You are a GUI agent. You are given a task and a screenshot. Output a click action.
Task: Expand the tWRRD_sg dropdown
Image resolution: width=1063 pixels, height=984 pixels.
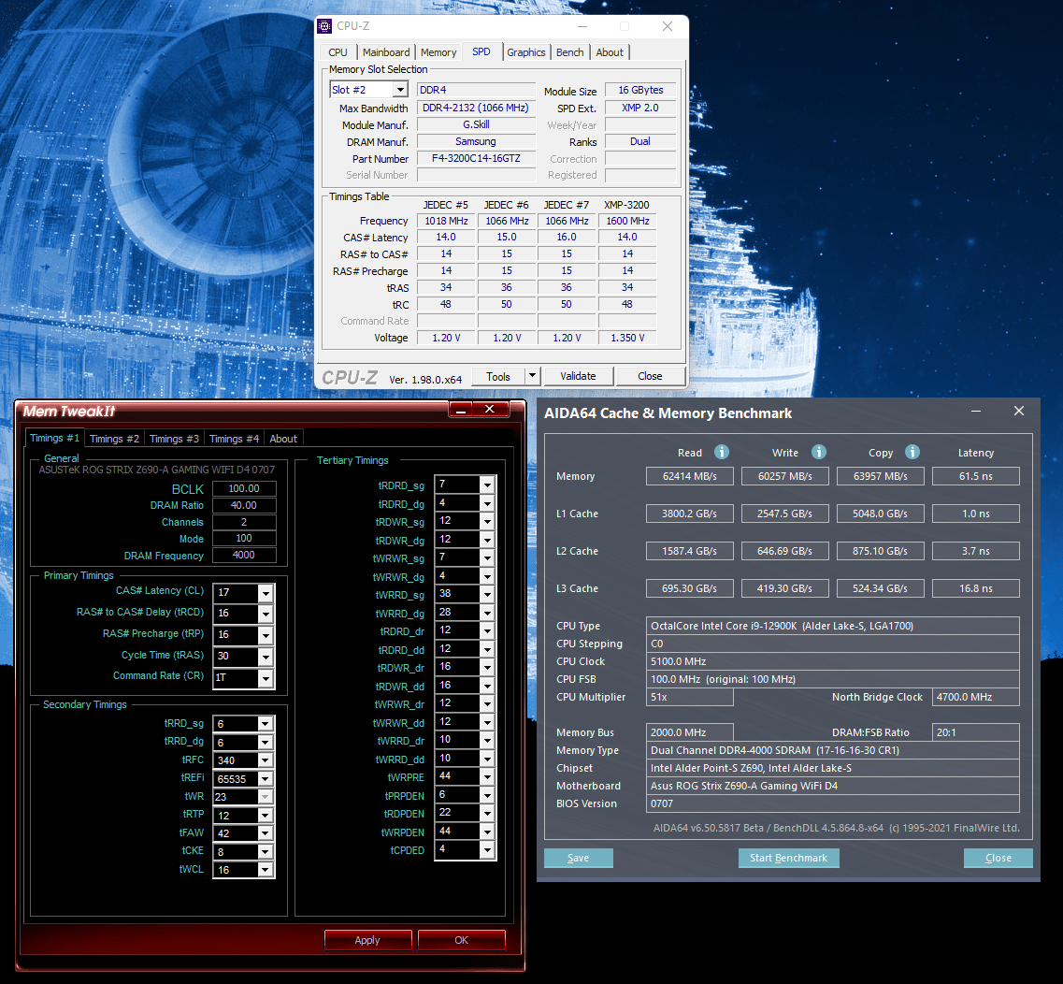(487, 594)
